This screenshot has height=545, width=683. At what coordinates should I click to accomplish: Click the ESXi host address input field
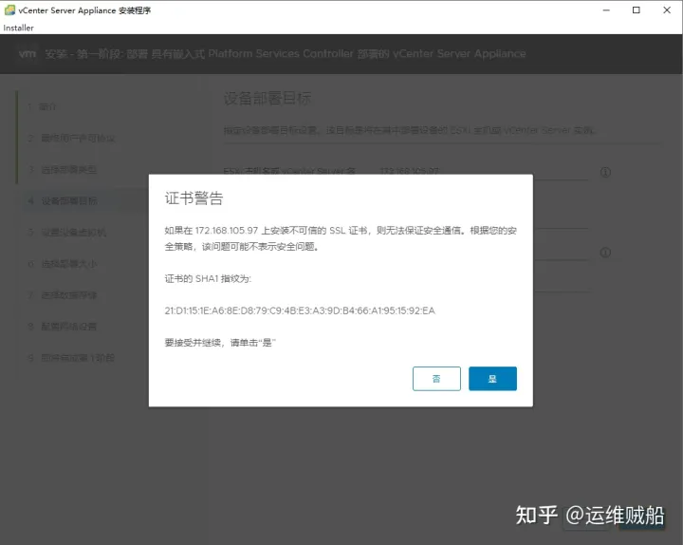click(484, 172)
